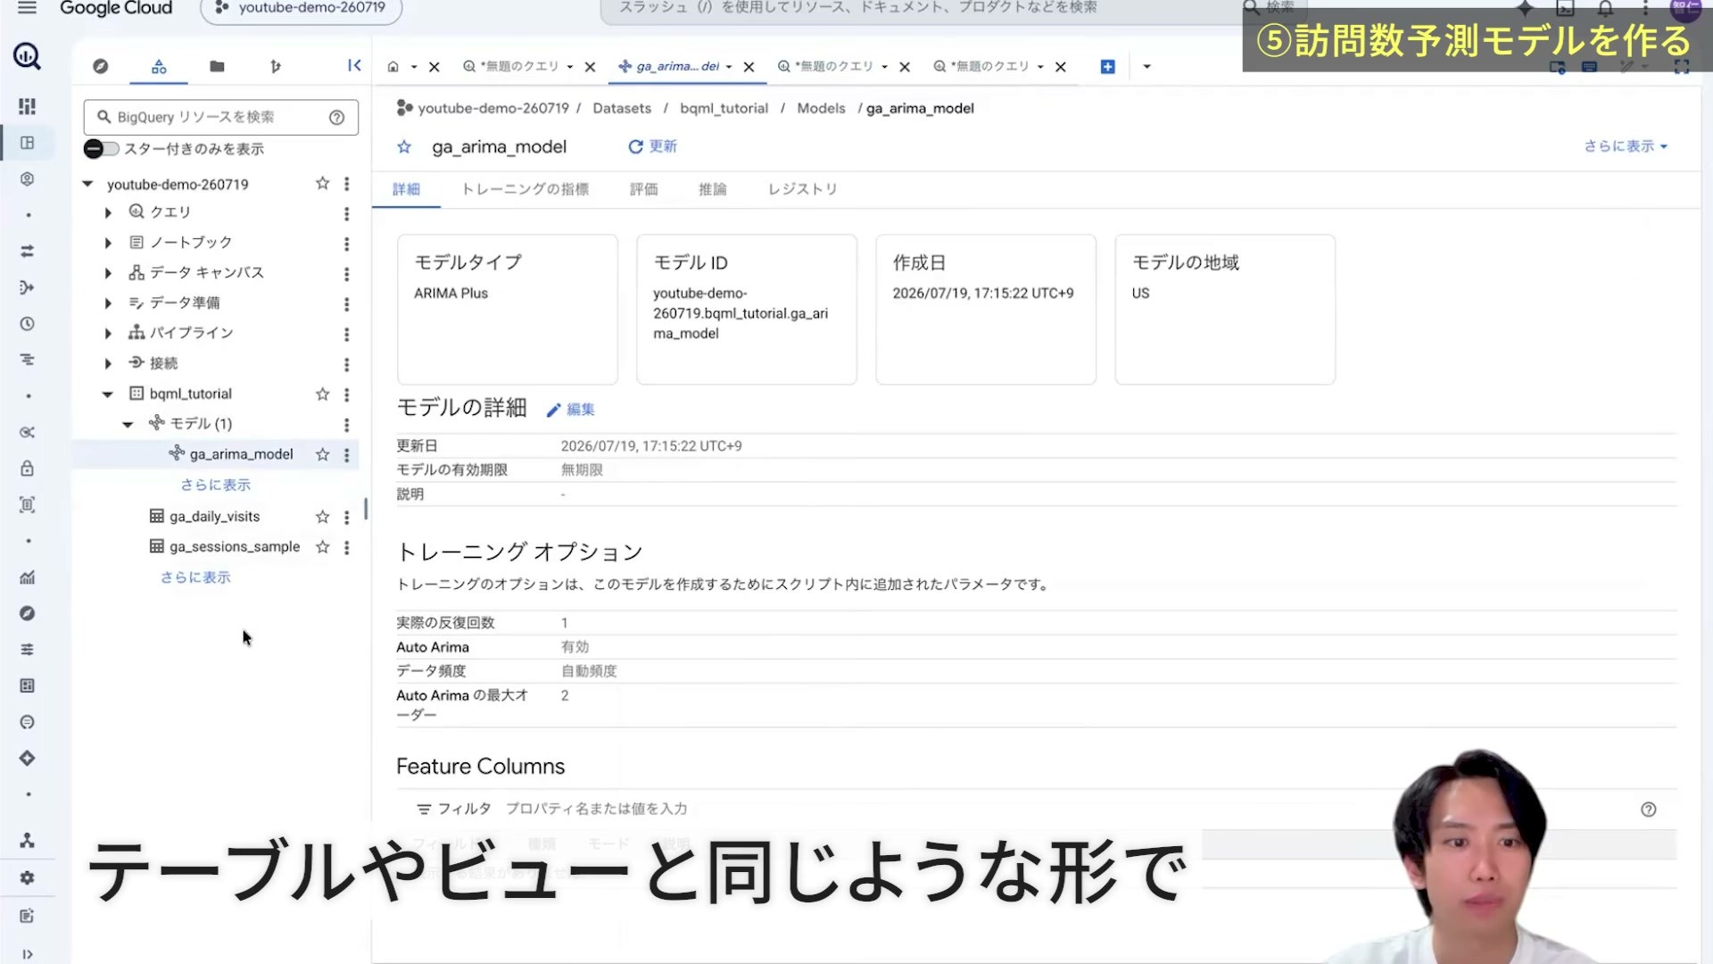Open the folder icon tab
The height and width of the screenshot is (964, 1713).
[x=217, y=66]
